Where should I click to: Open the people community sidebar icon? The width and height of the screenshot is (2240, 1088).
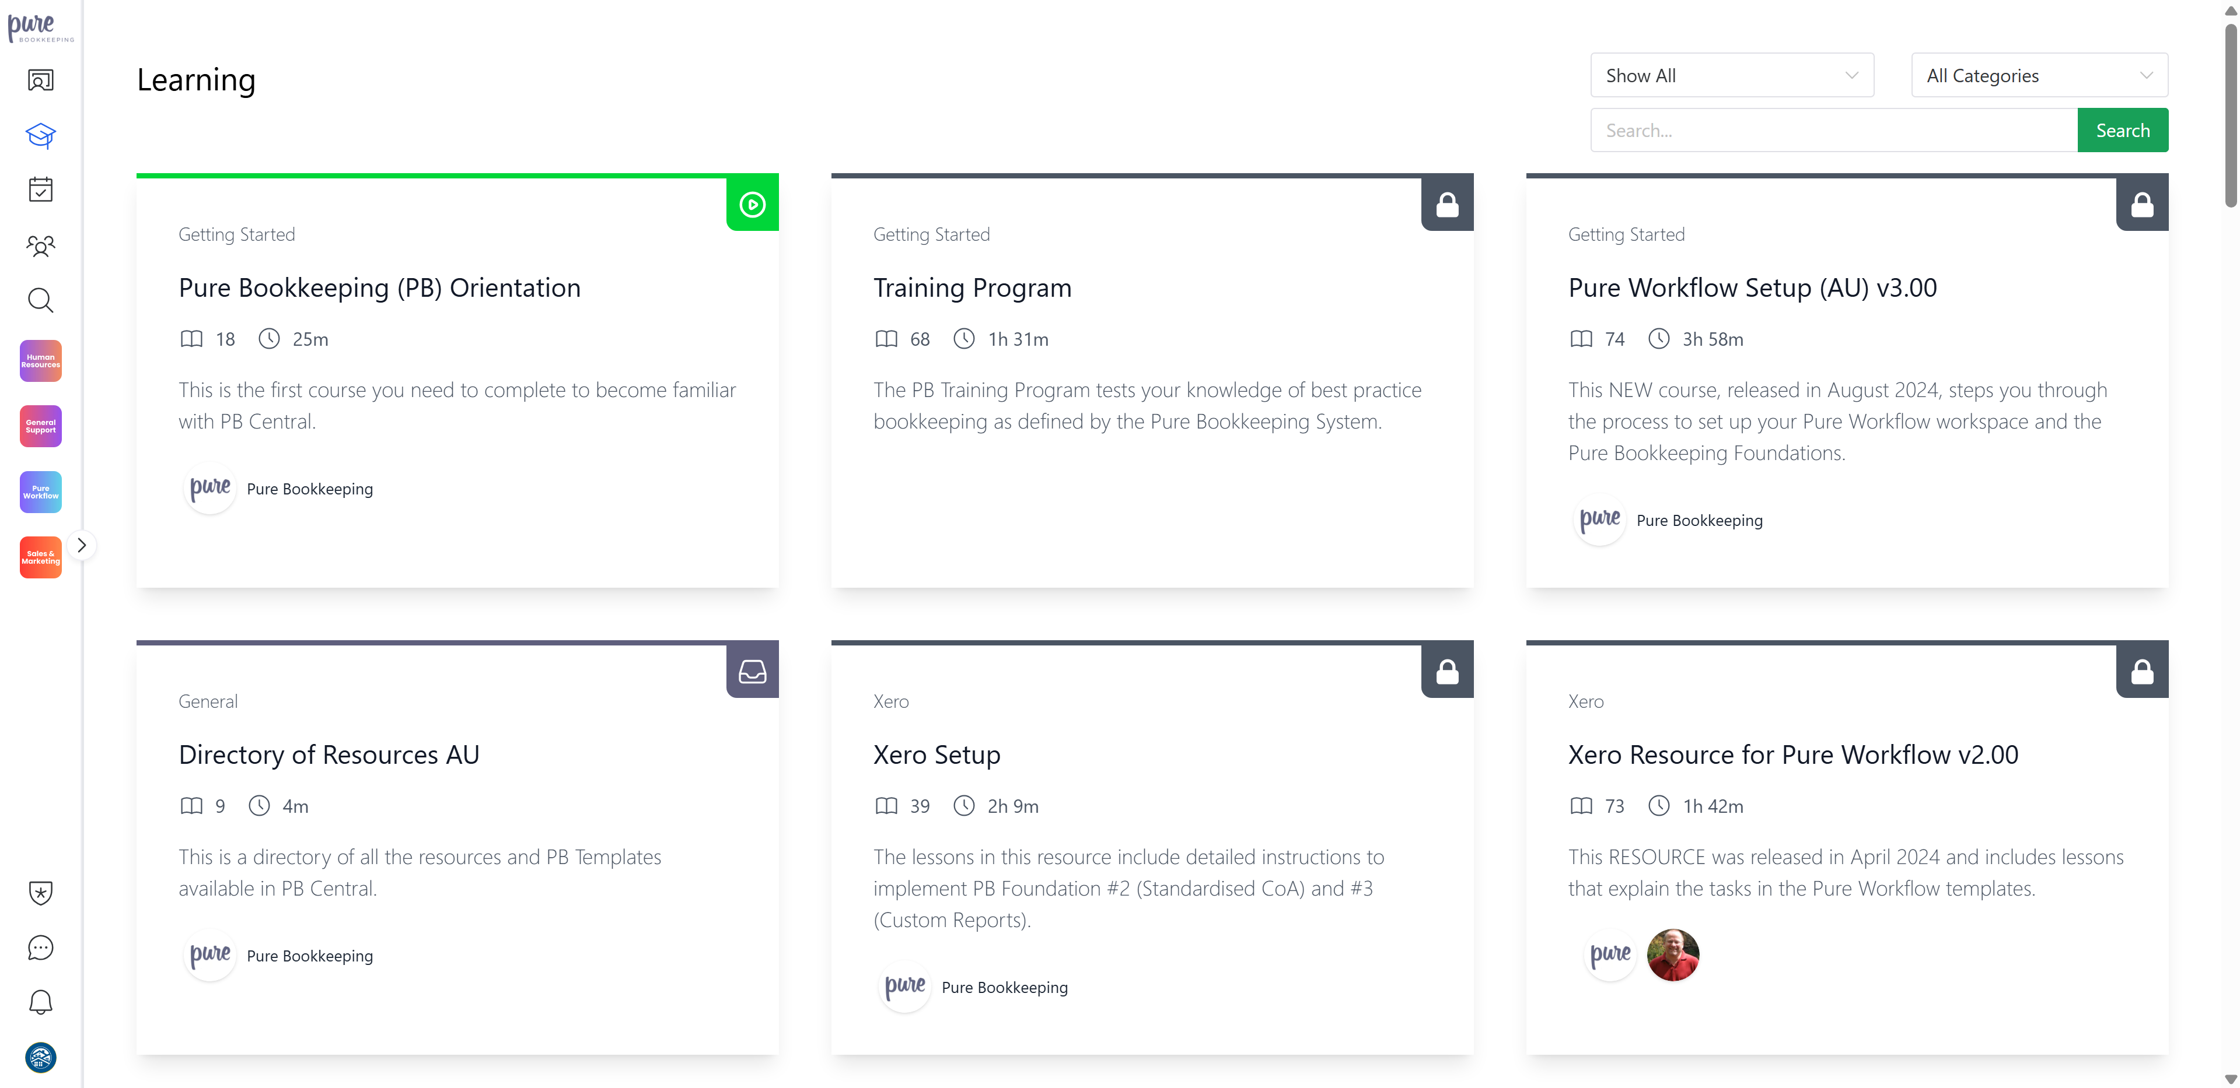40,246
